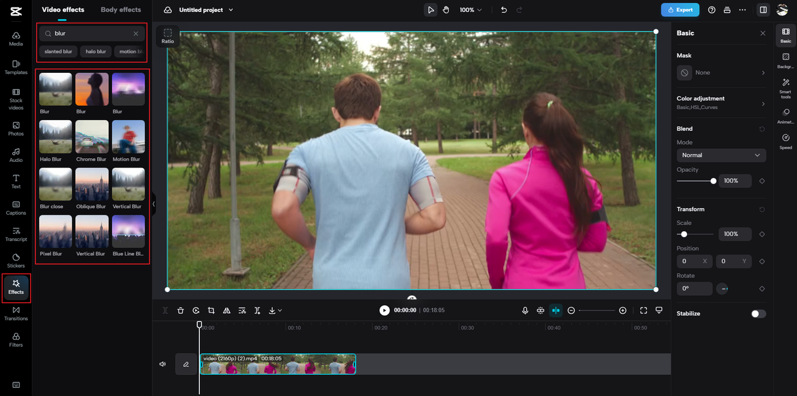Toggle the timeline snapping button
This screenshot has height=396, width=797.
coord(555,310)
